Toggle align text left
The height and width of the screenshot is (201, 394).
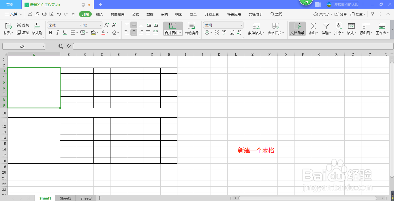tap(127, 32)
